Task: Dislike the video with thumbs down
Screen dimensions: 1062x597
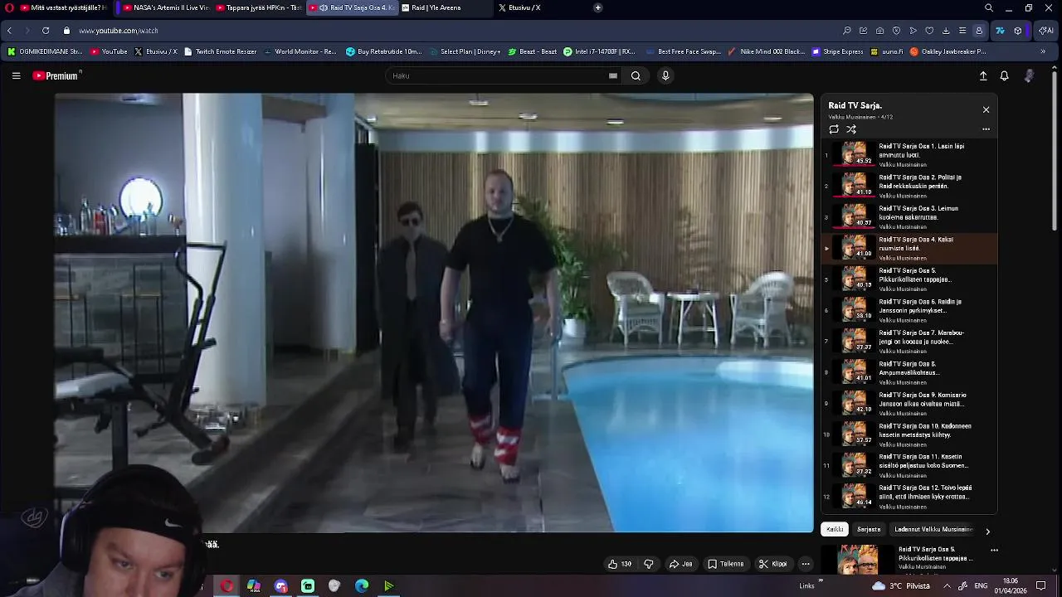Action: pyautogui.click(x=649, y=564)
